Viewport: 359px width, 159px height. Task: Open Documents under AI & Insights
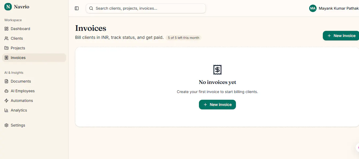point(34,81)
